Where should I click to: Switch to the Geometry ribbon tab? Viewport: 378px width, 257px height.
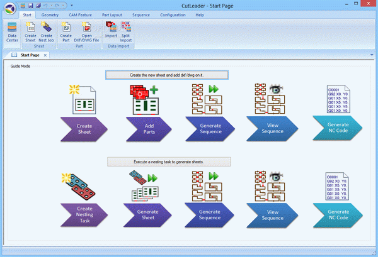[x=50, y=15]
